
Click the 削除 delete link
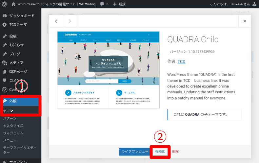[175, 151]
